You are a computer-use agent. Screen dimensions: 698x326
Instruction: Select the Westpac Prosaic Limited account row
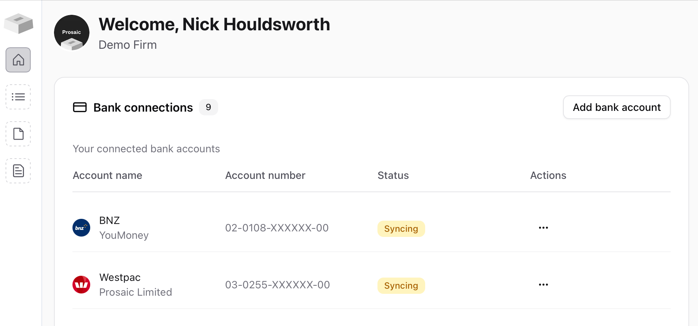point(372,285)
